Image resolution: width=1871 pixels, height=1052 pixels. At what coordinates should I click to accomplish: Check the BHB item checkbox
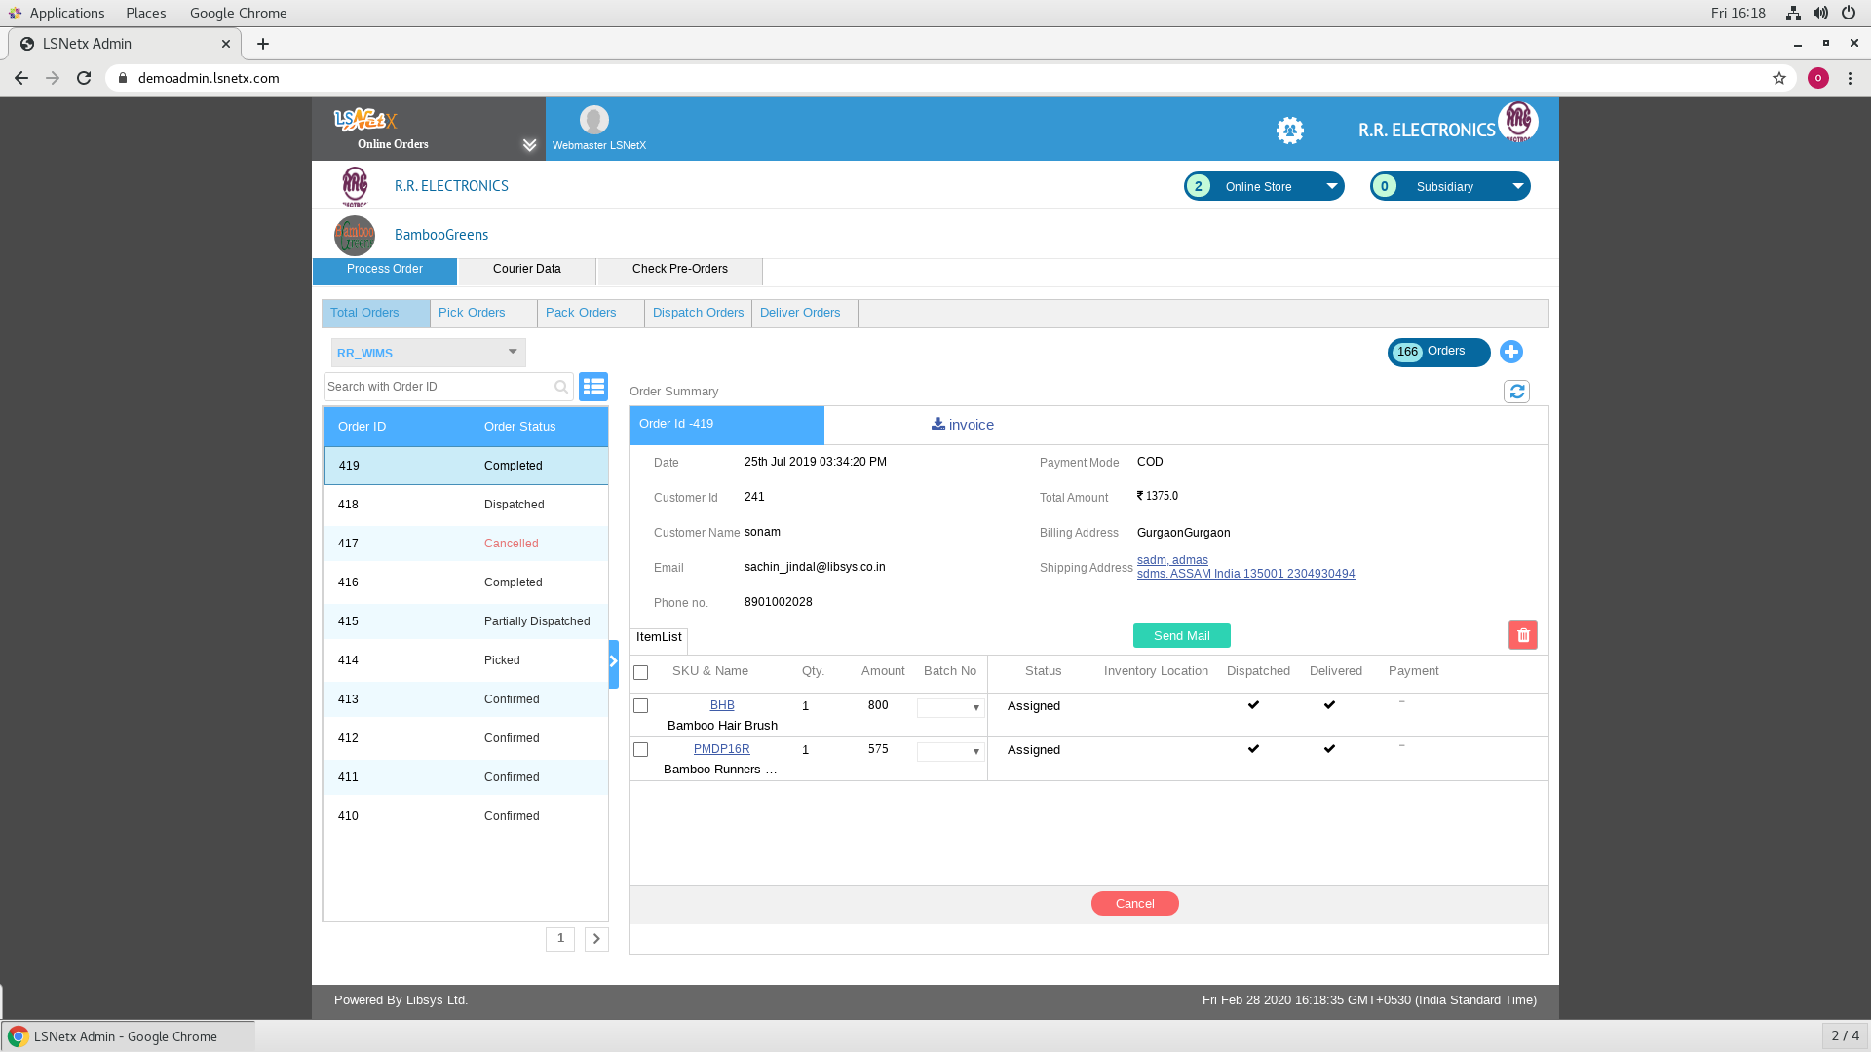tap(640, 705)
